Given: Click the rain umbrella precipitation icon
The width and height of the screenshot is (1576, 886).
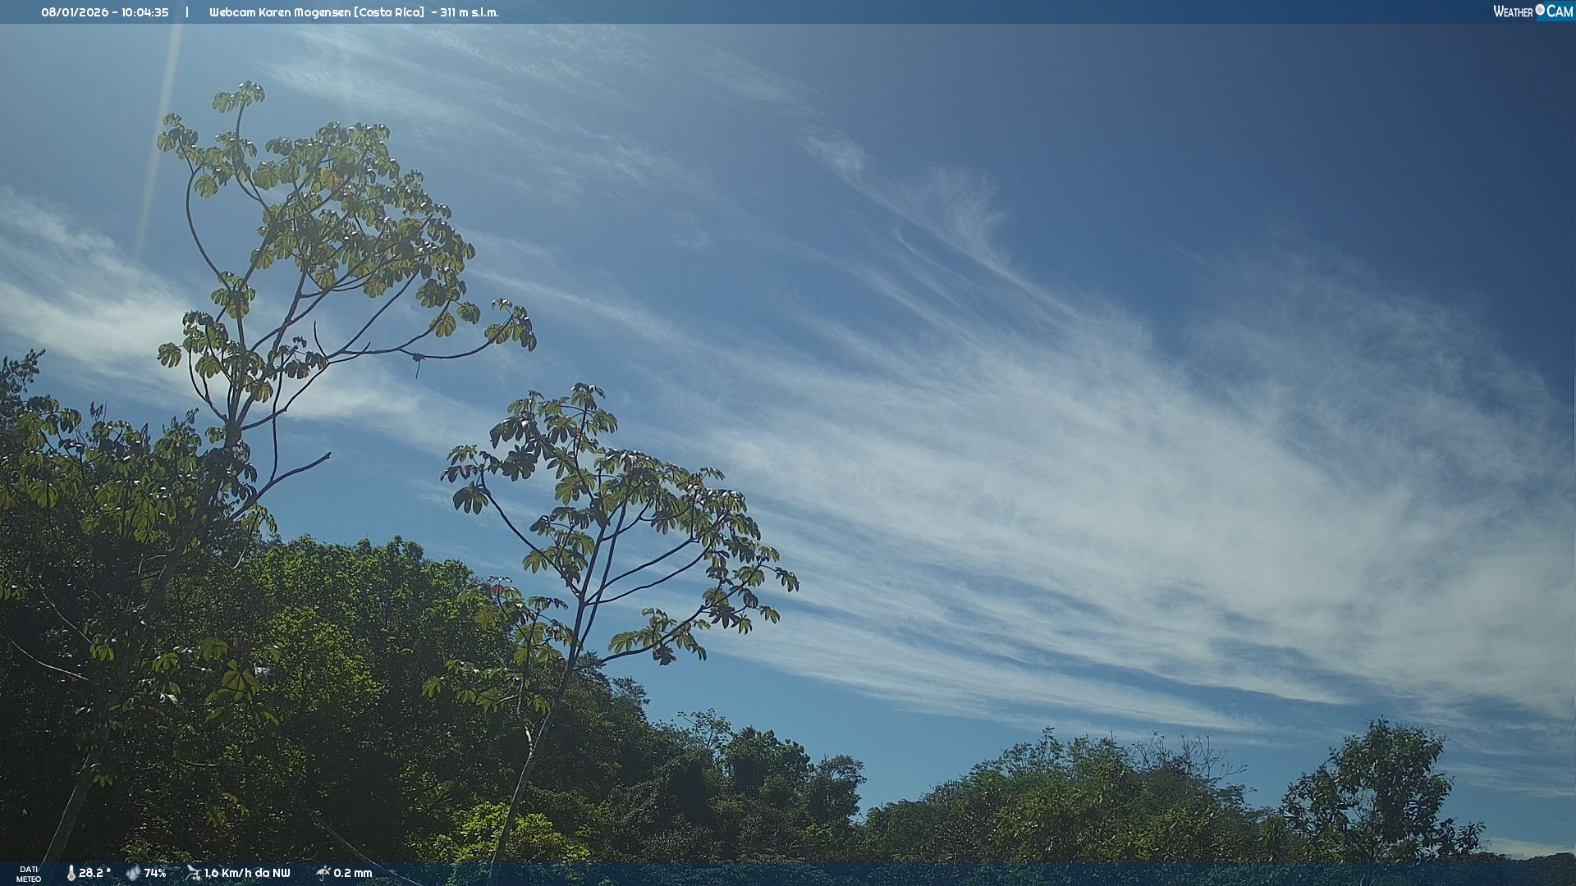Looking at the screenshot, I should click(323, 873).
